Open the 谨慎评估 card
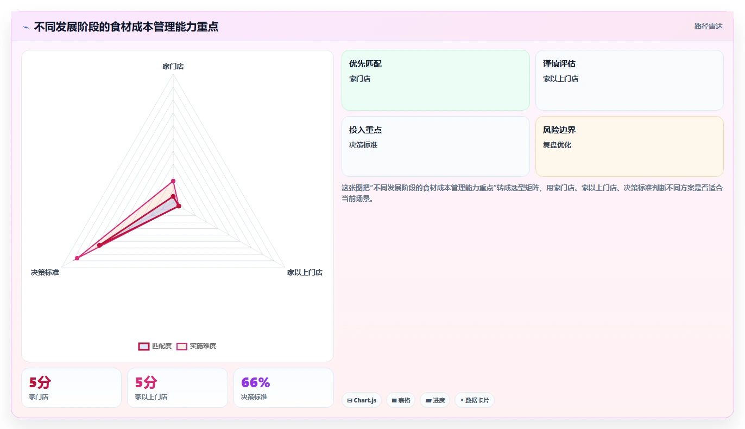Viewport: 745px width, 429px height. (x=629, y=80)
